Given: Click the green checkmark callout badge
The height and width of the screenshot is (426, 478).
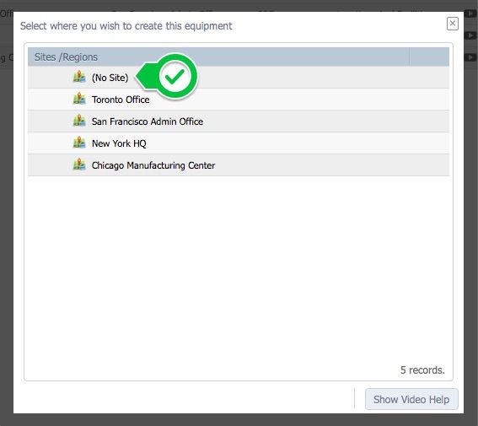Looking at the screenshot, I should pyautogui.click(x=175, y=76).
